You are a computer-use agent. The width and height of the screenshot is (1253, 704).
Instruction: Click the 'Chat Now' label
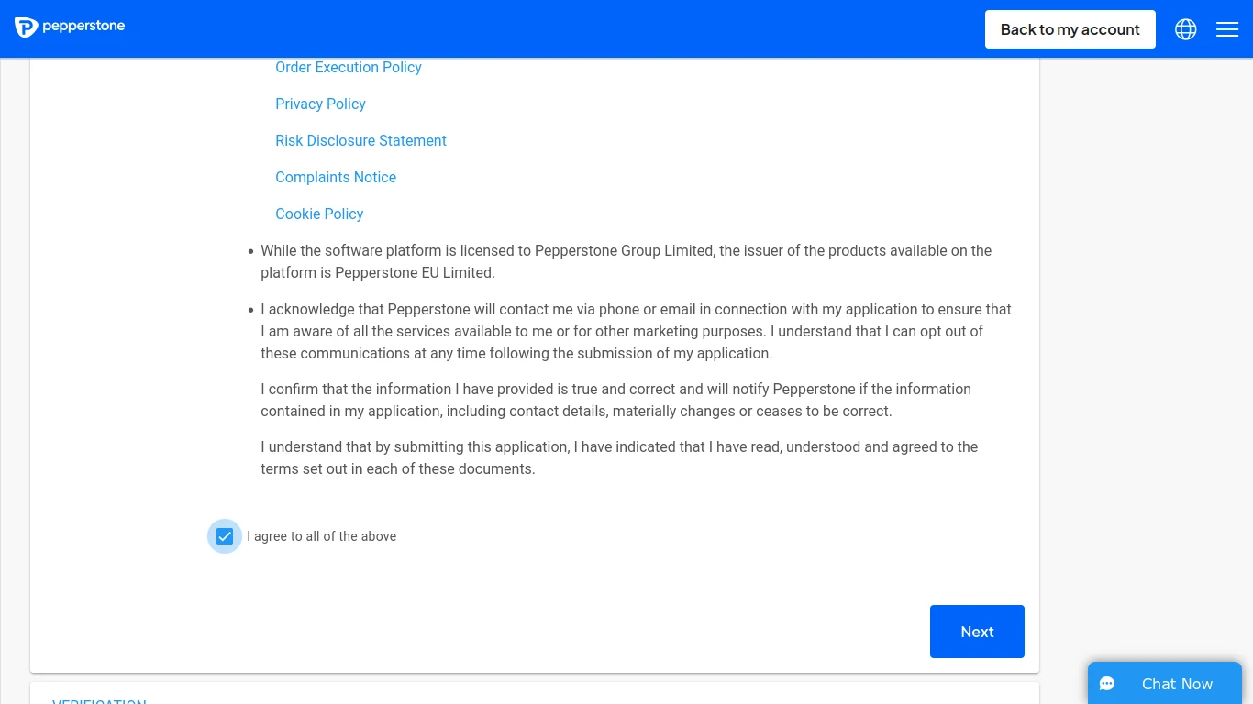pyautogui.click(x=1177, y=684)
